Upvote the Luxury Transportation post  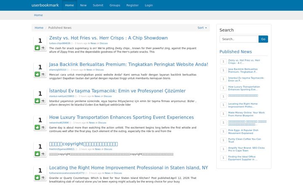[37, 127]
